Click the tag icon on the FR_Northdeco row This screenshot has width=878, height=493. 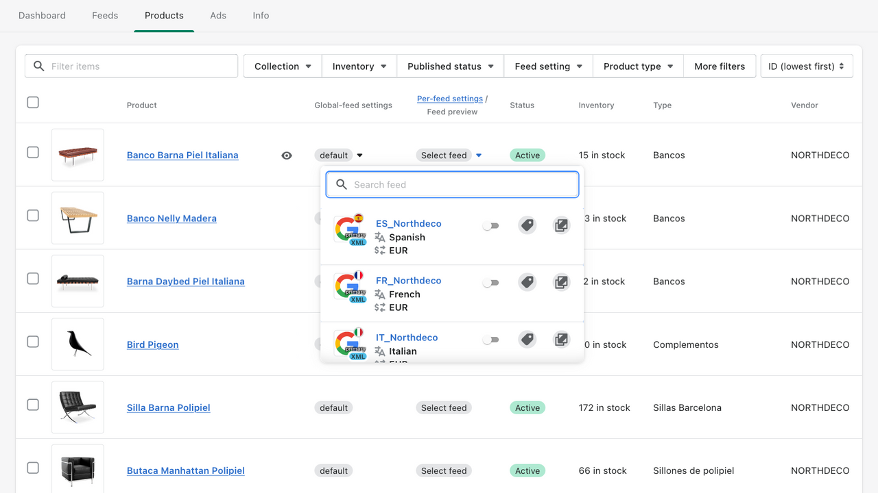coord(527,281)
